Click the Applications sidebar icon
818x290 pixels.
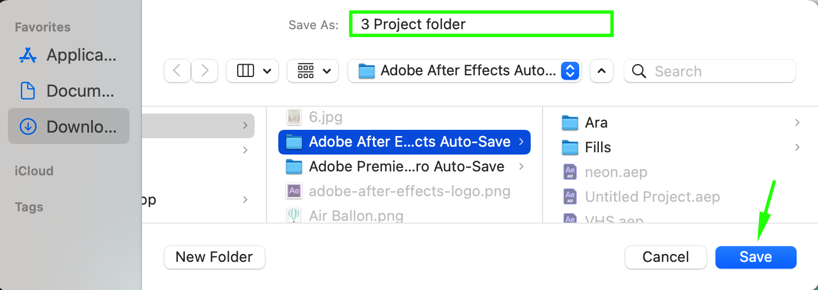(x=28, y=55)
